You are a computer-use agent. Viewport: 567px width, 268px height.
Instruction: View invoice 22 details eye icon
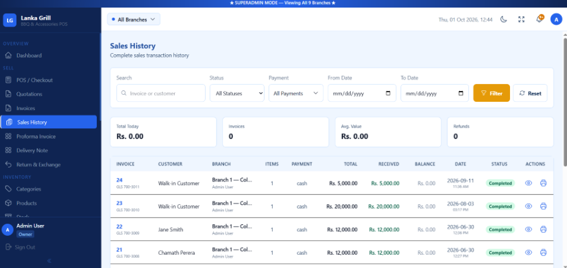point(528,229)
